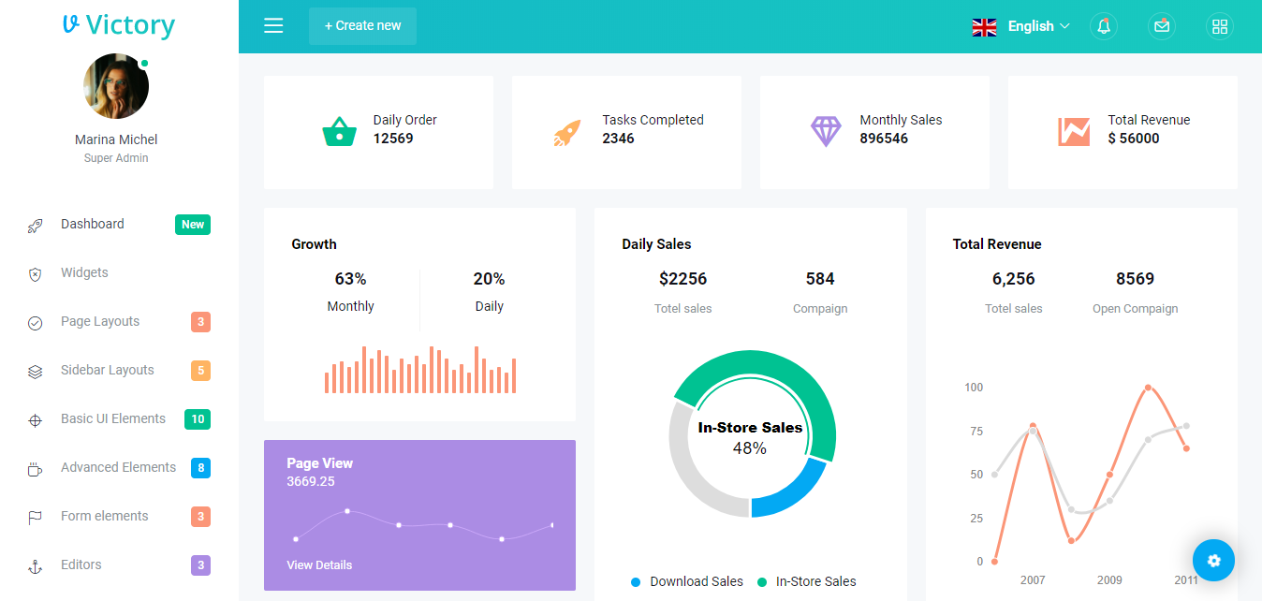Click the Create new button

point(362,25)
